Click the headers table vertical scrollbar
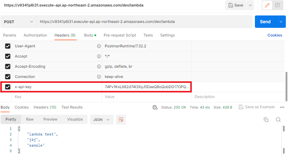Image resolution: width=288 pixels, height=158 pixels. click(x=286, y=86)
